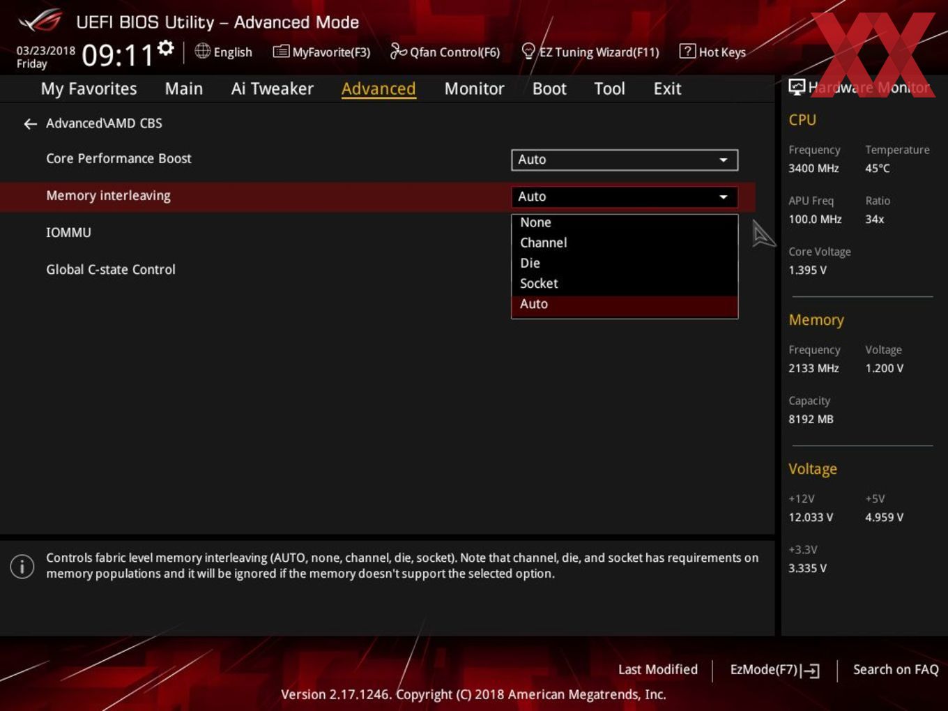Viewport: 948px width, 711px height.
Task: Select the Exit tab
Action: pyautogui.click(x=667, y=89)
